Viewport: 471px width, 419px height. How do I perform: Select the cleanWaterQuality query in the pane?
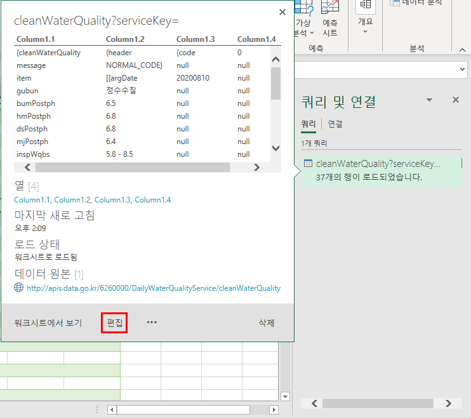pyautogui.click(x=381, y=170)
